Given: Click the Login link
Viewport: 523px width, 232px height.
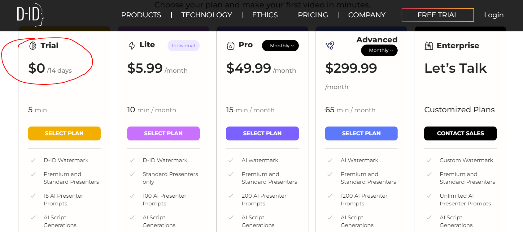Looking at the screenshot, I should click(494, 15).
